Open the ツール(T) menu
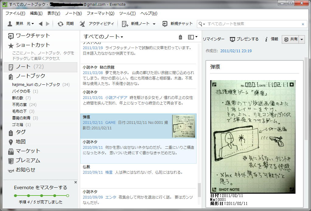The width and height of the screenshot is (311, 211). point(127,13)
